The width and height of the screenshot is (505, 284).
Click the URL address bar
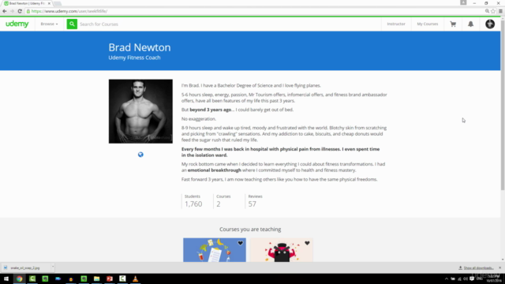coord(254,11)
